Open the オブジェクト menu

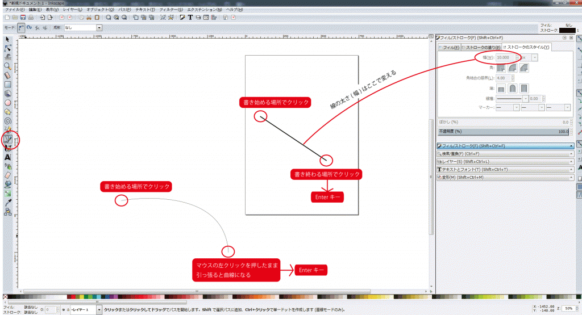point(100,10)
